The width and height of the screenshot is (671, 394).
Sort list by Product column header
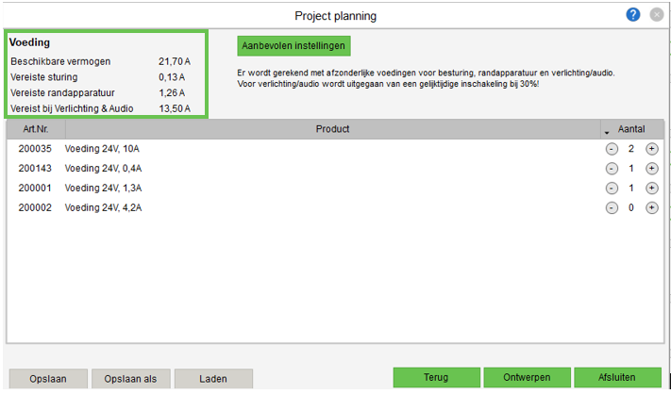coord(332,129)
